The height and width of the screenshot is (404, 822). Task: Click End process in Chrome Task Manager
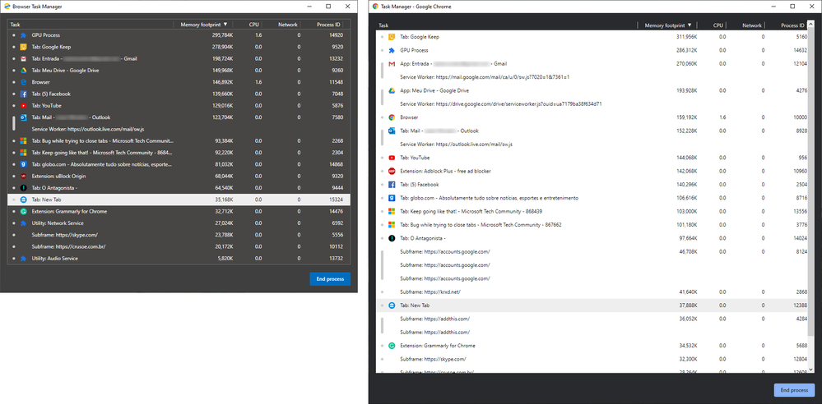(x=794, y=390)
